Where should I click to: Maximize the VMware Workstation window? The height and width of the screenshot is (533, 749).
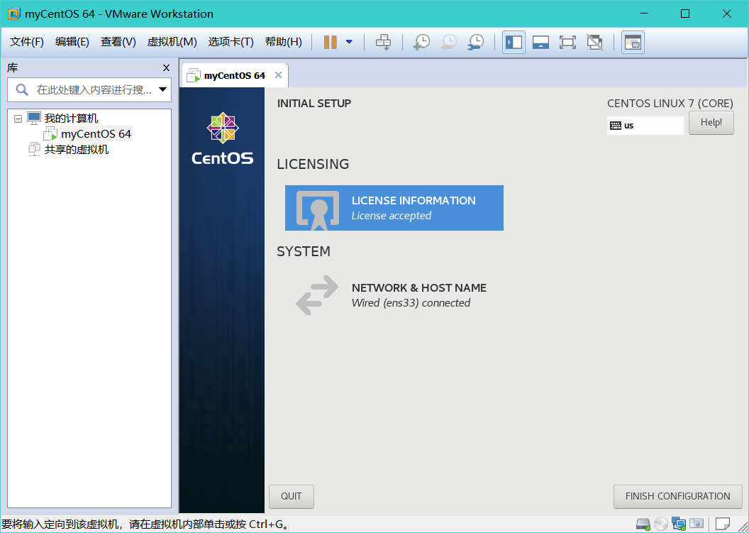point(685,14)
